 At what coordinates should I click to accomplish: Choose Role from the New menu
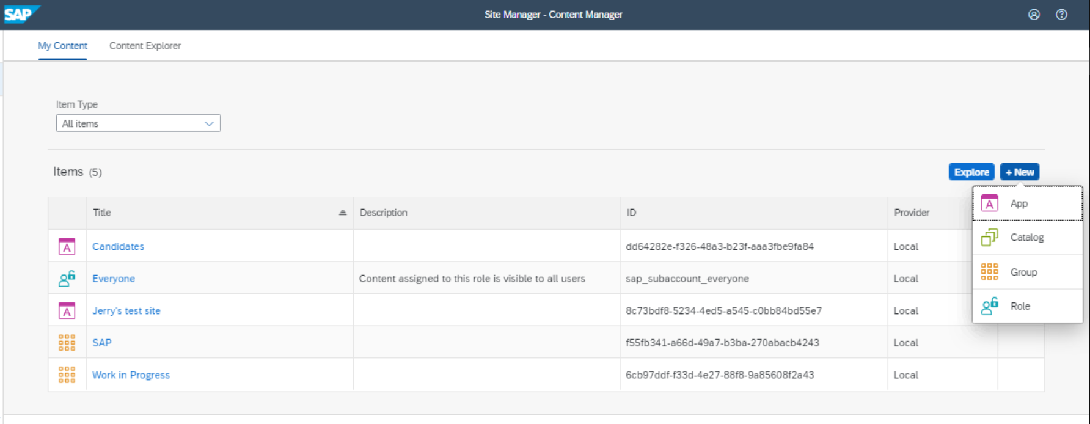point(1028,306)
